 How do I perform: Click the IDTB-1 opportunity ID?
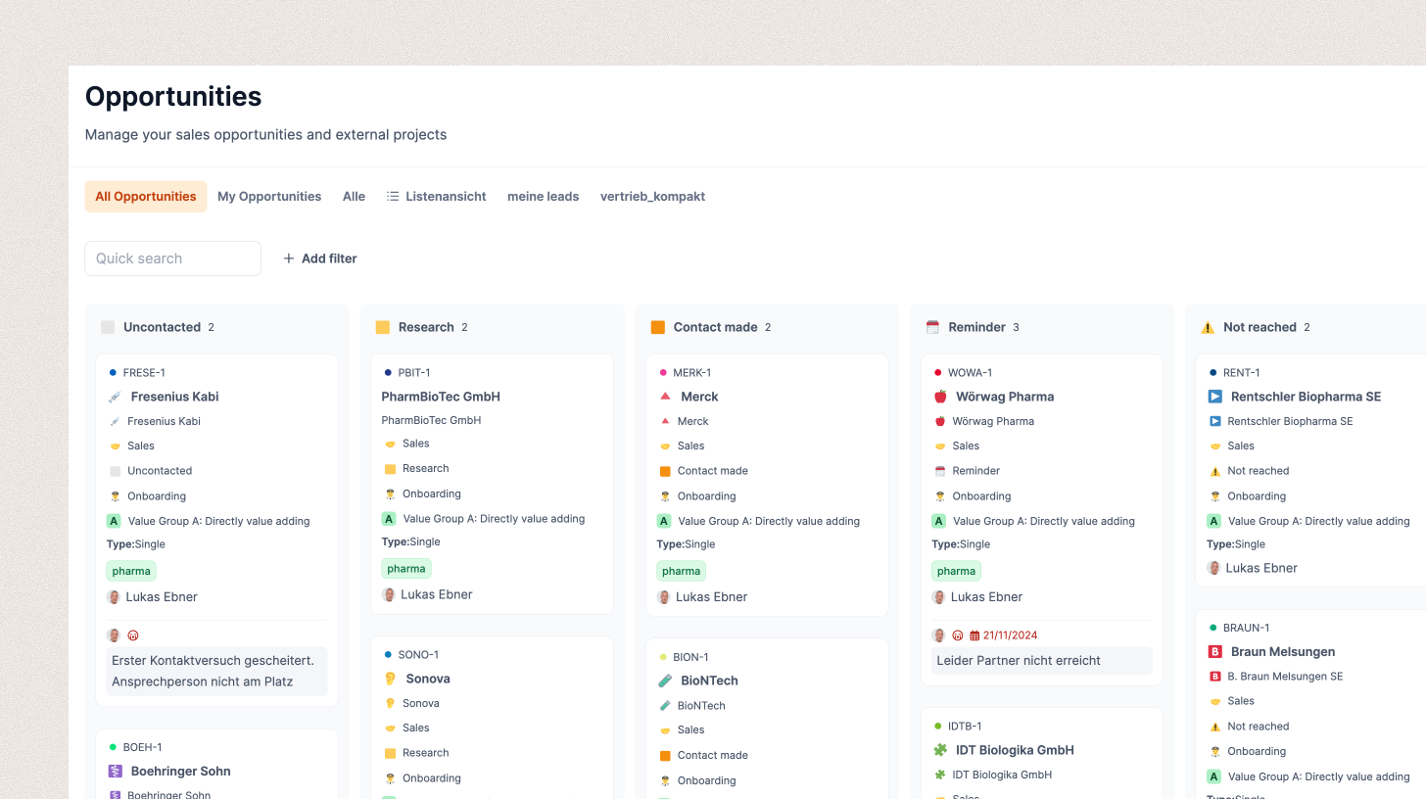tap(965, 727)
